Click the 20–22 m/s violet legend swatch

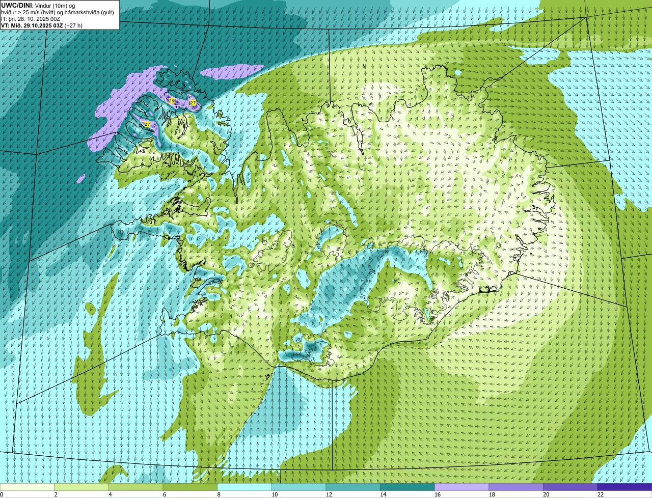[570, 487]
